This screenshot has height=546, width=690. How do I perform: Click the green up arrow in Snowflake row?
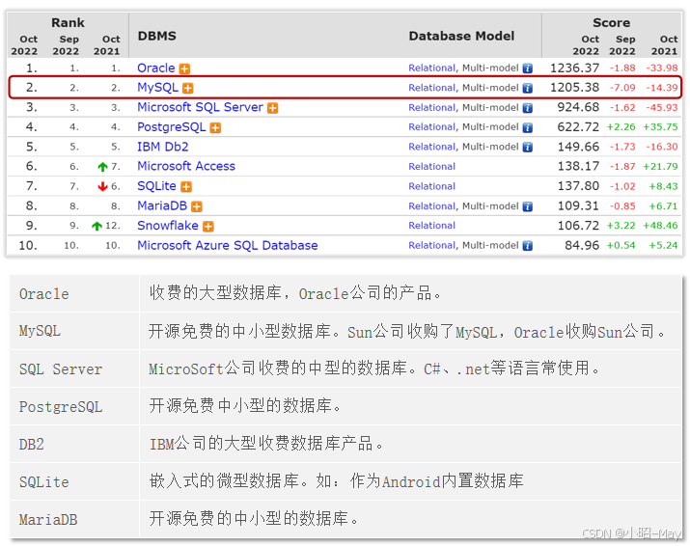(x=97, y=226)
